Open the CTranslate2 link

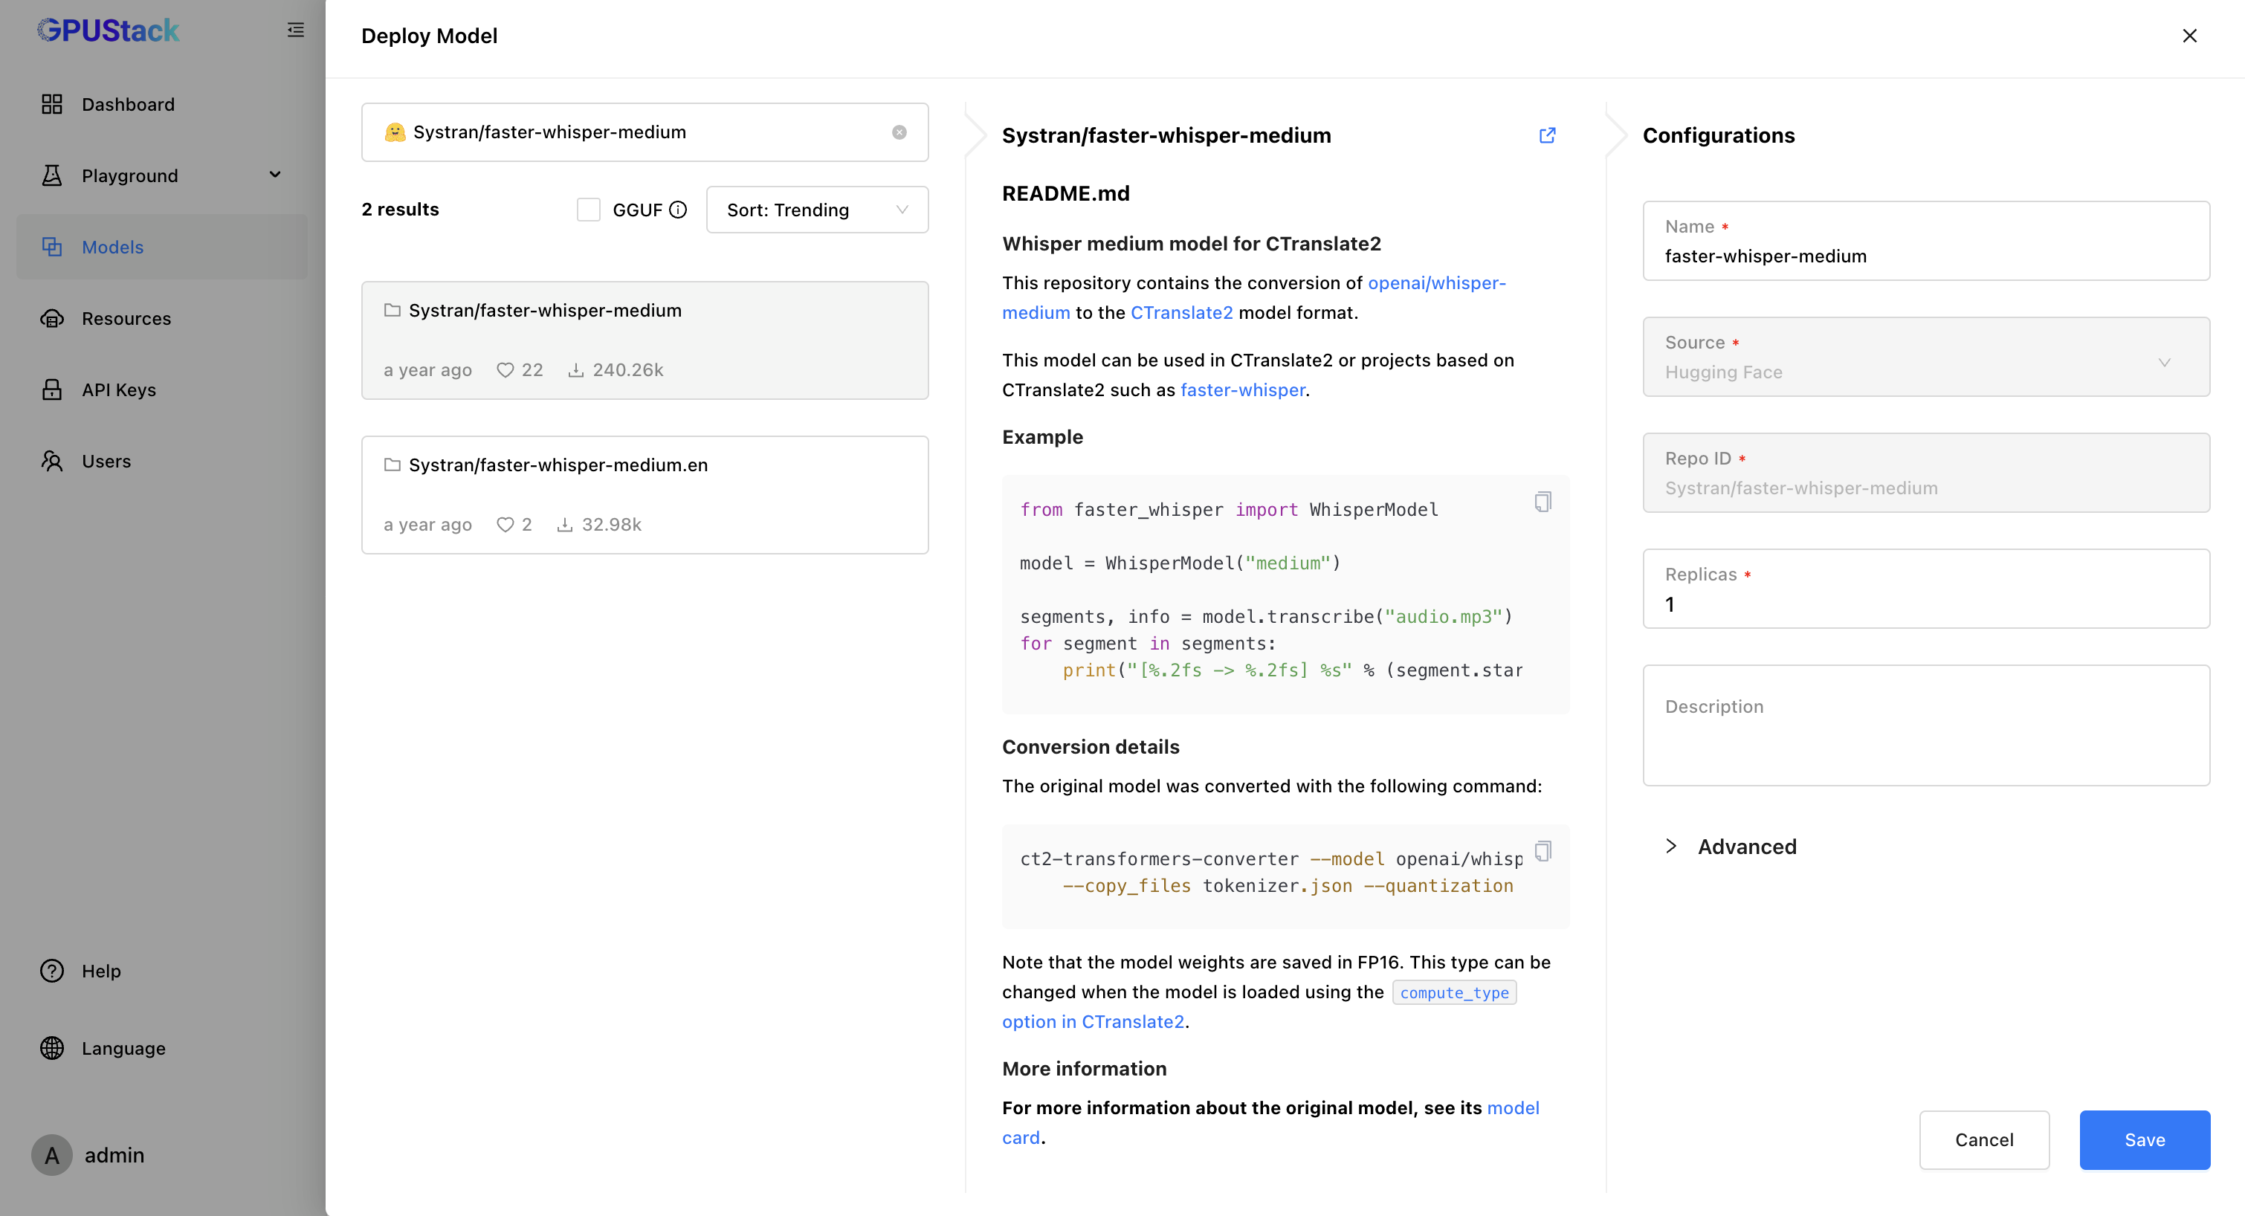(1181, 313)
